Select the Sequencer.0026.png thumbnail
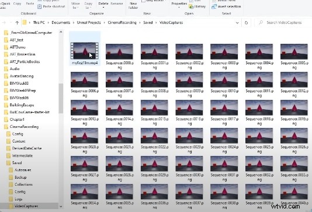Image resolution: width=312 pixels, height=212 pixels. 294,135
